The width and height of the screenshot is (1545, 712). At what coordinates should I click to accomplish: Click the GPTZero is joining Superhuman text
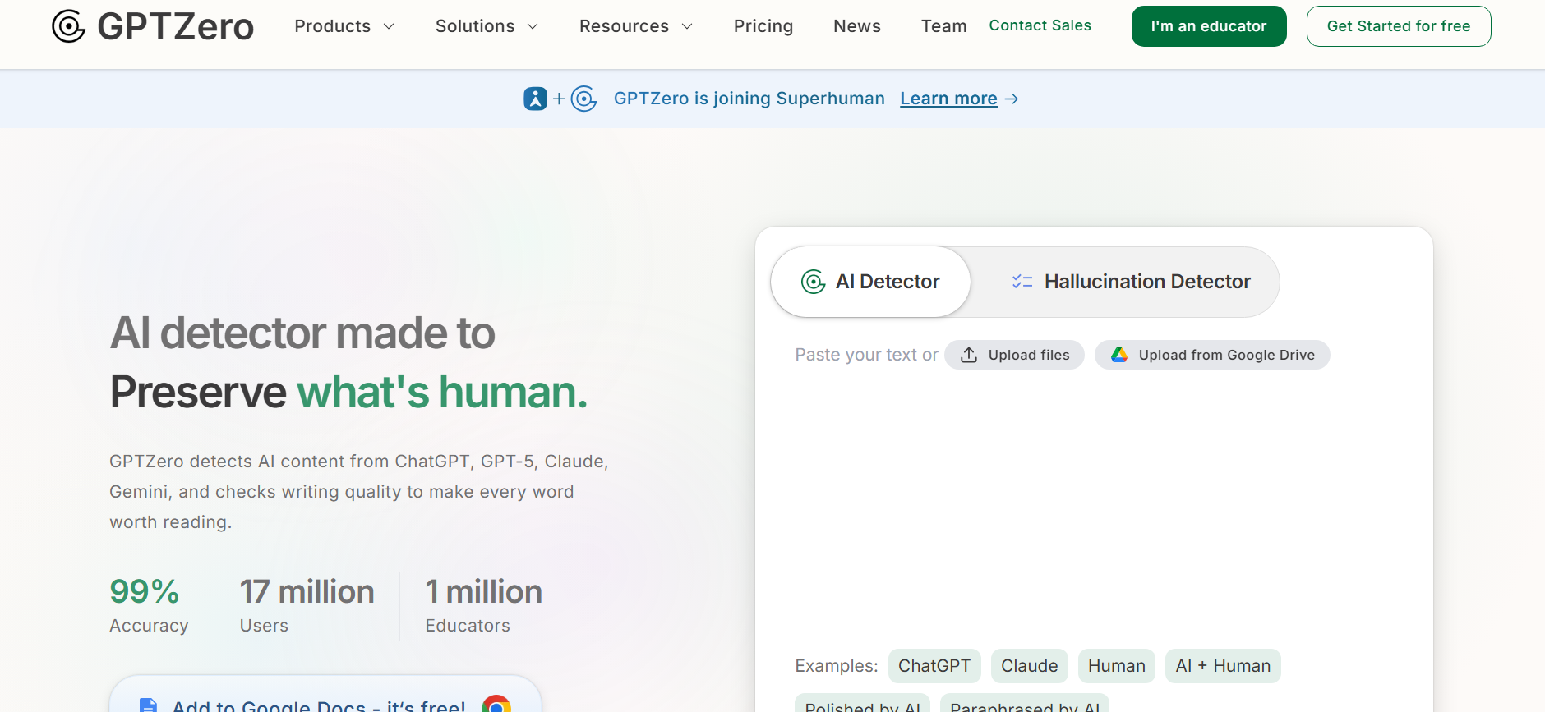click(749, 99)
